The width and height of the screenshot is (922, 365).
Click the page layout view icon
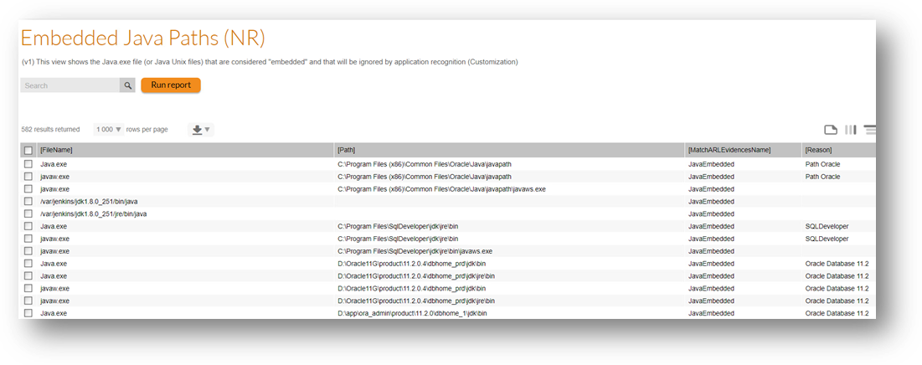coord(830,130)
